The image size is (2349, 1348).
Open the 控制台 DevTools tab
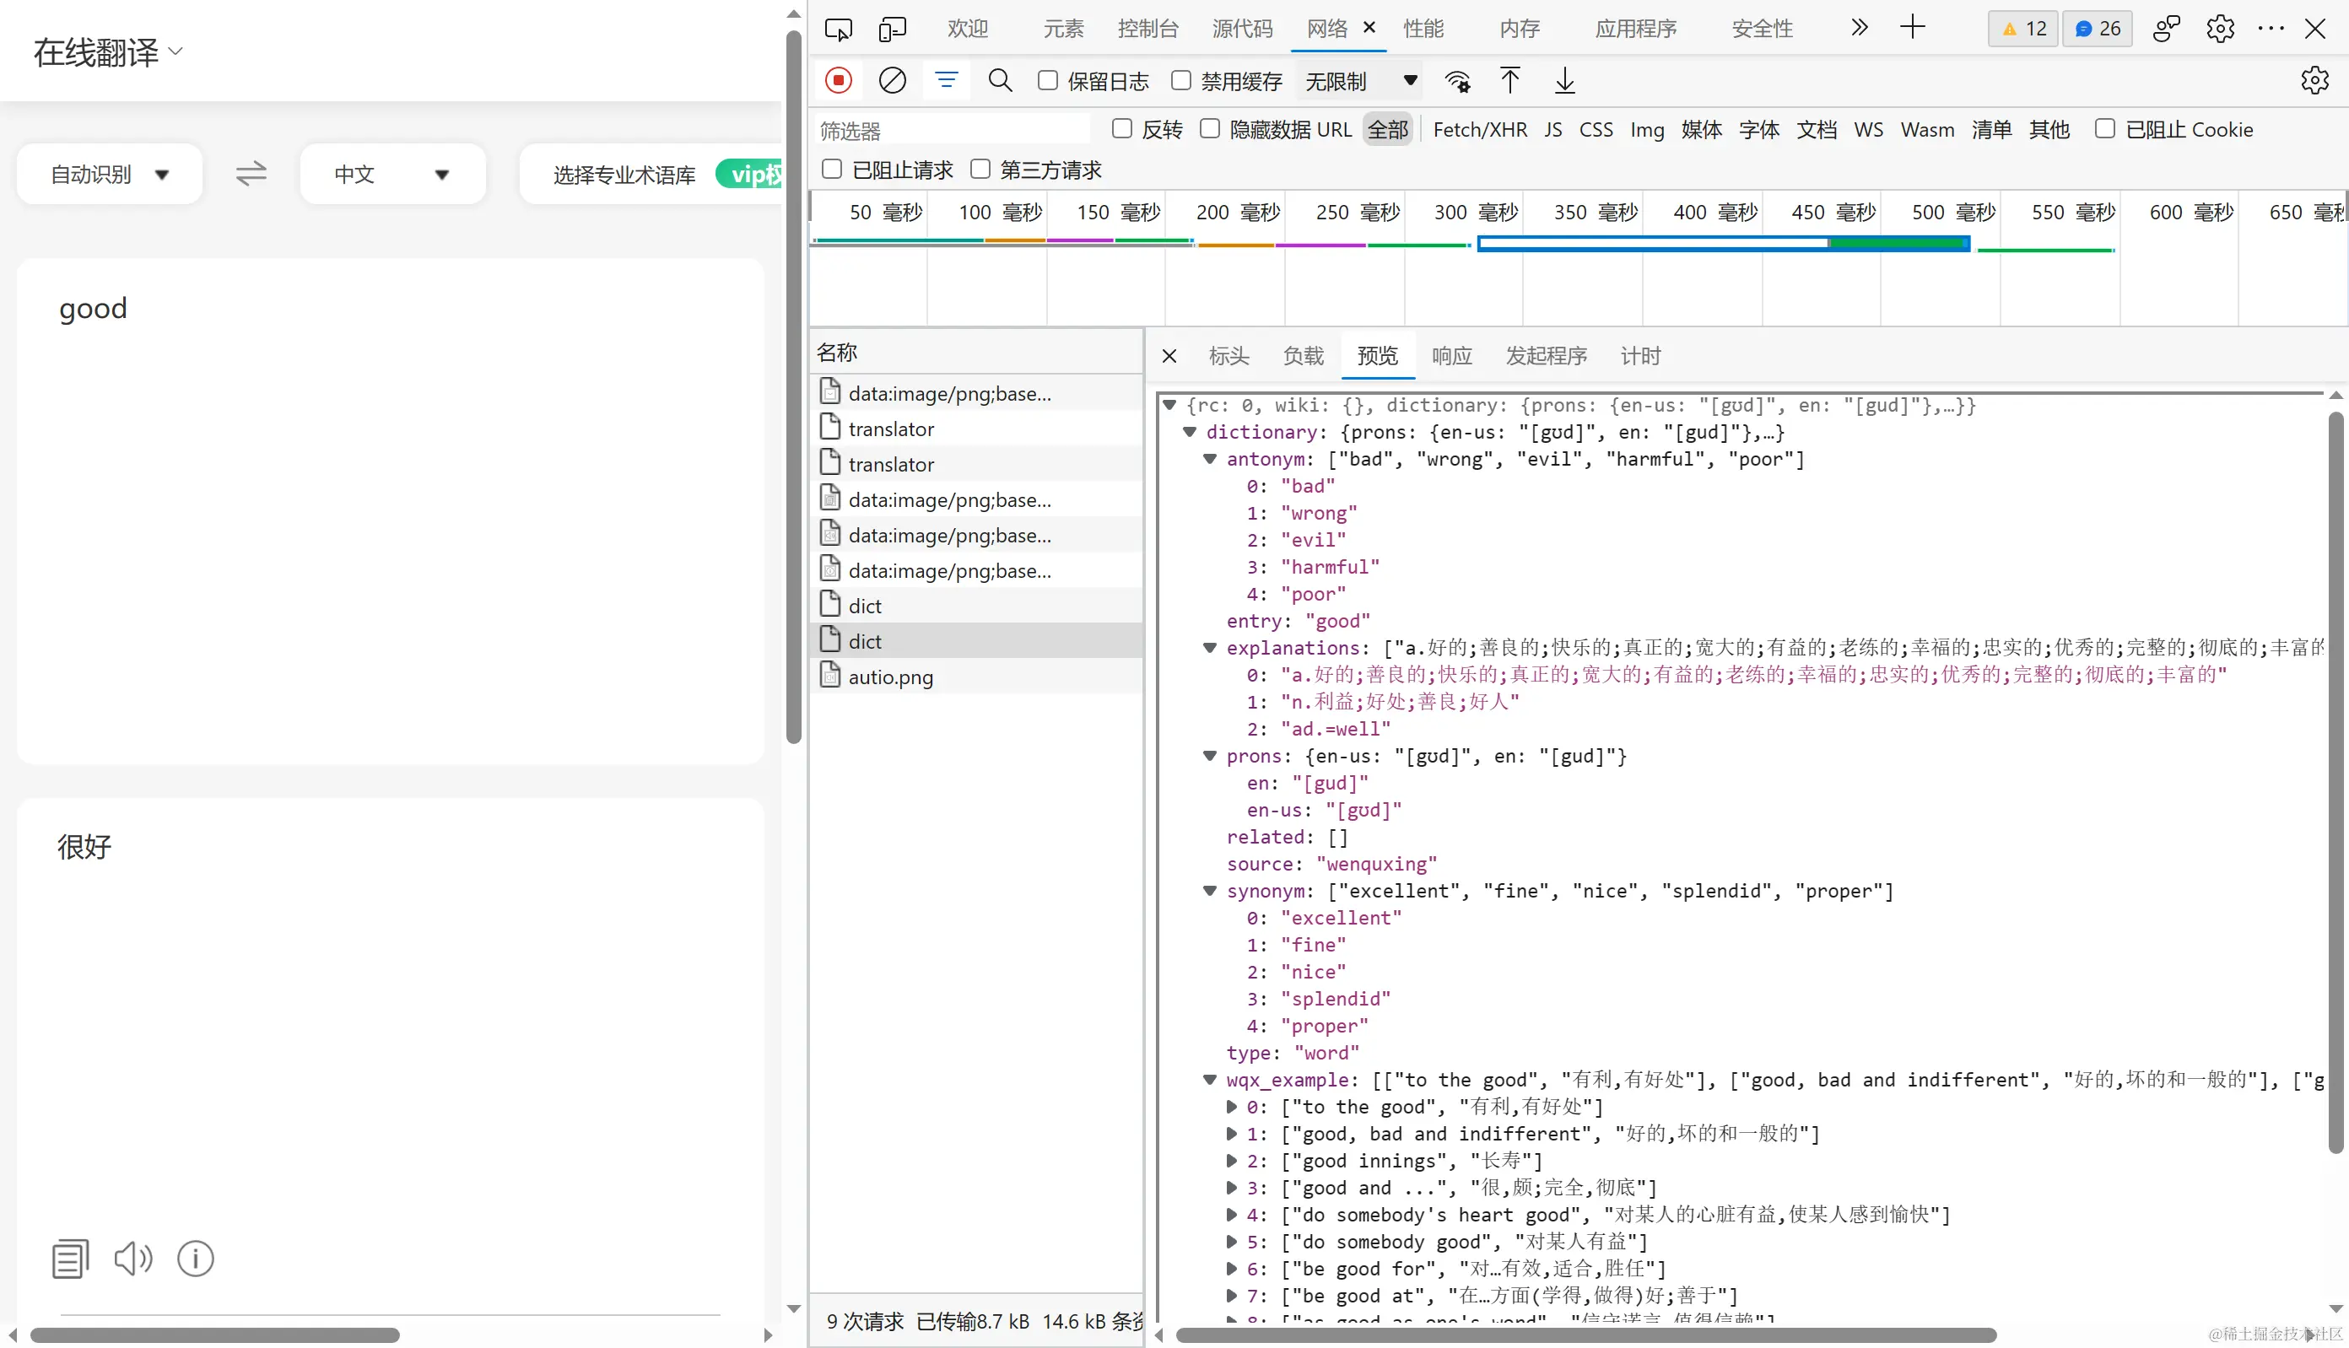tap(1147, 29)
